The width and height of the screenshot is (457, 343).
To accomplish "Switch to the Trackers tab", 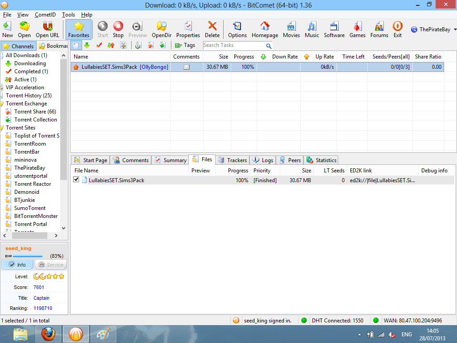I will [233, 160].
